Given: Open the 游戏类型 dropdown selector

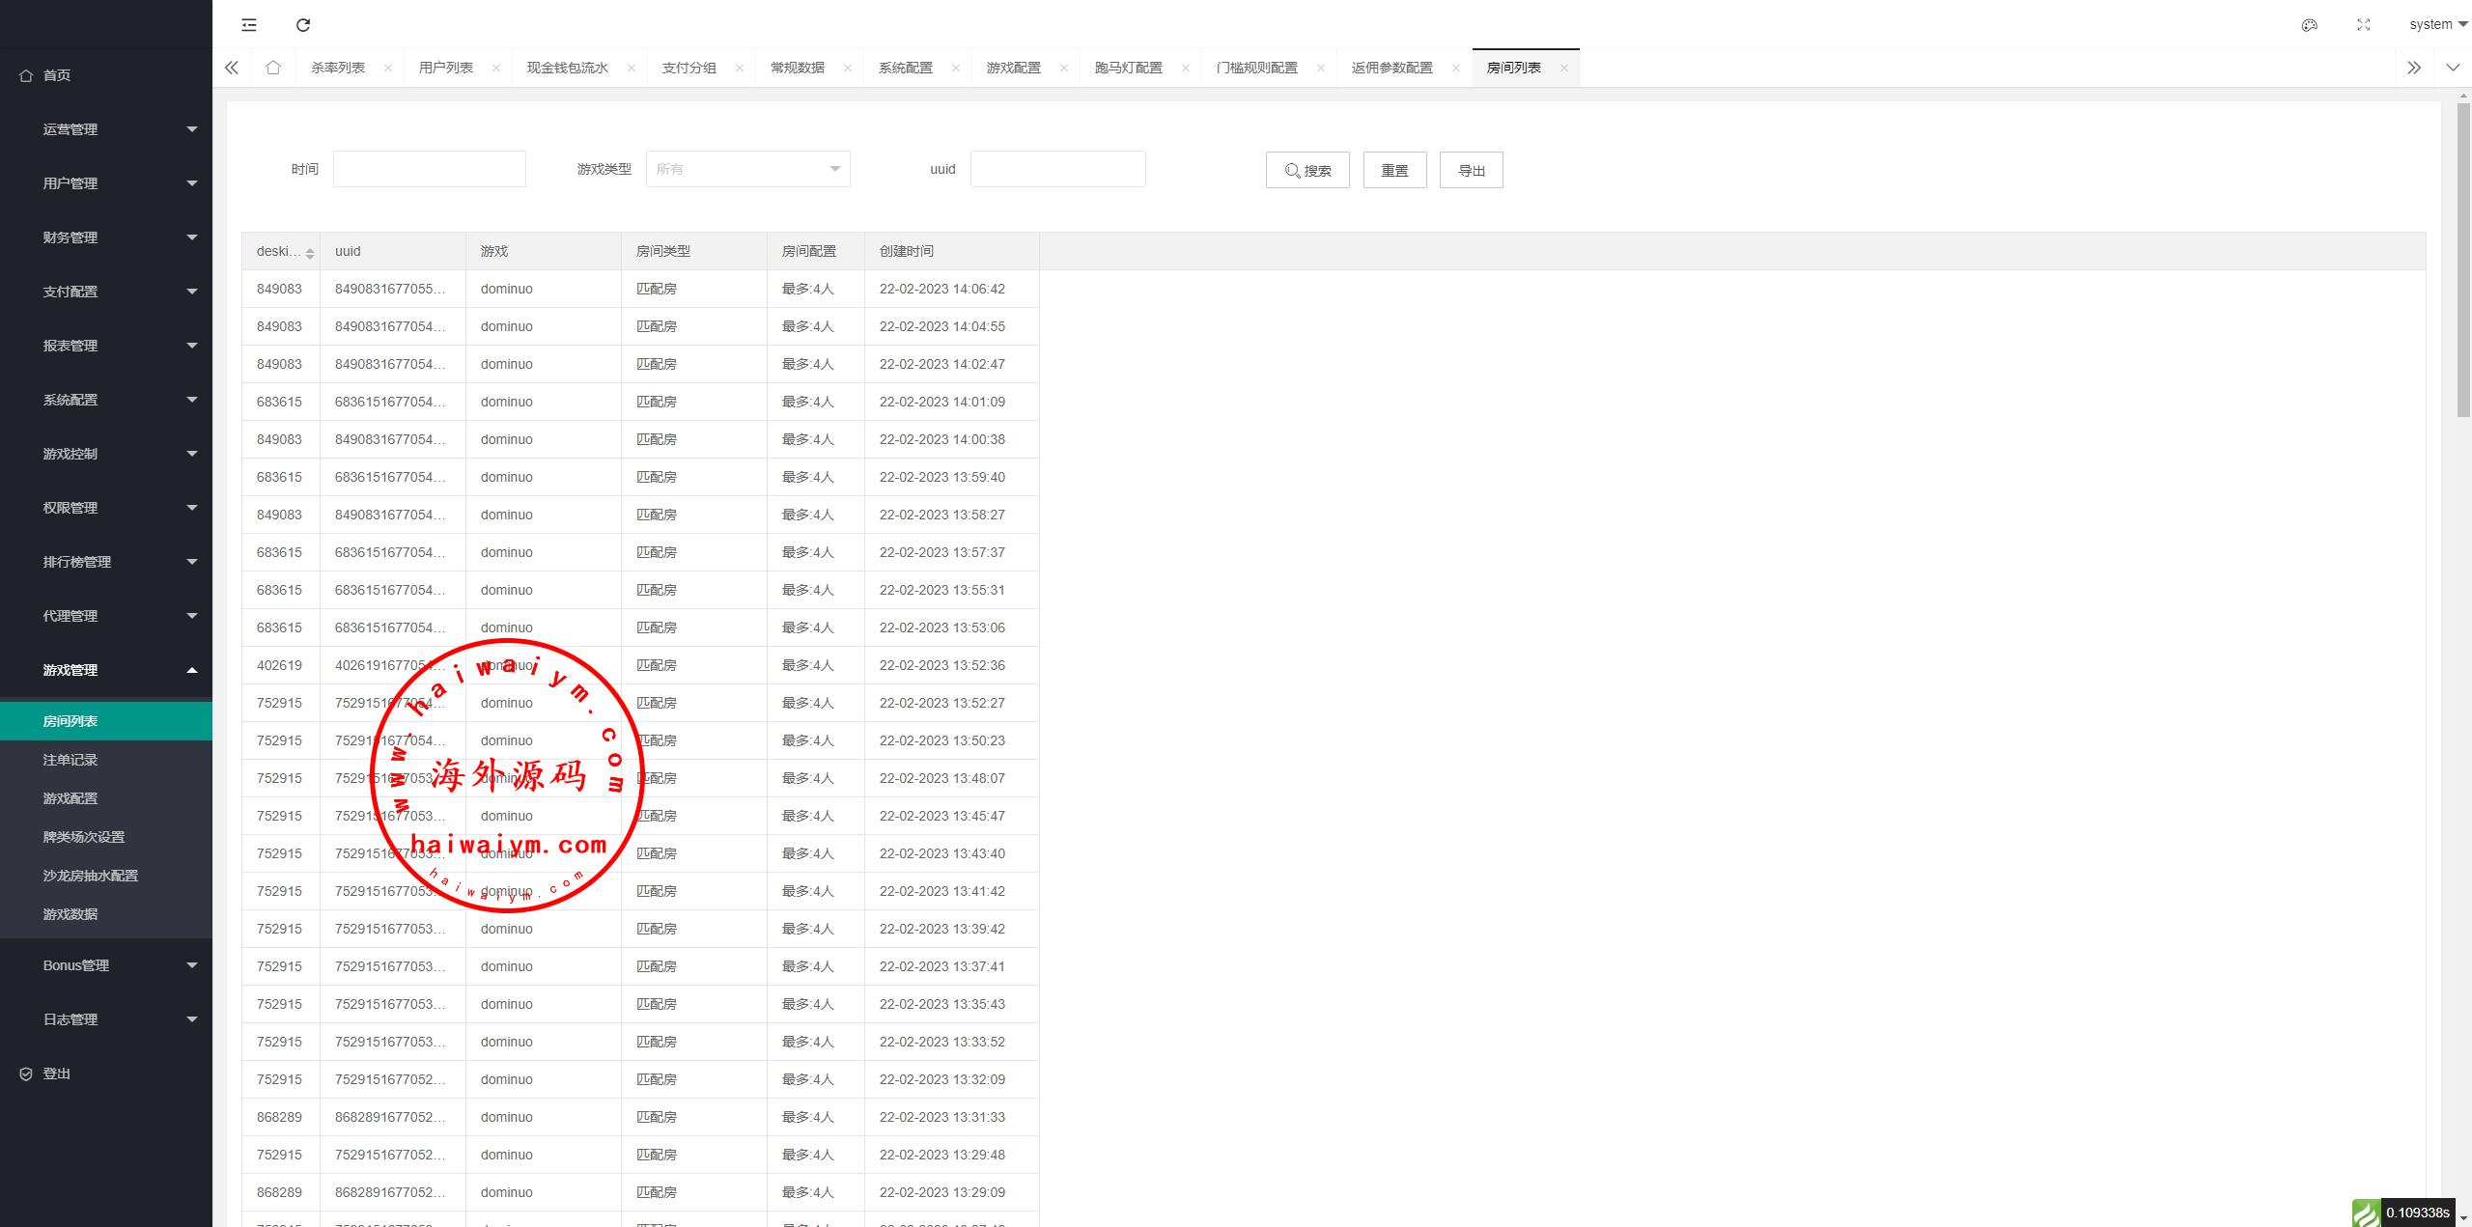Looking at the screenshot, I should (747, 169).
